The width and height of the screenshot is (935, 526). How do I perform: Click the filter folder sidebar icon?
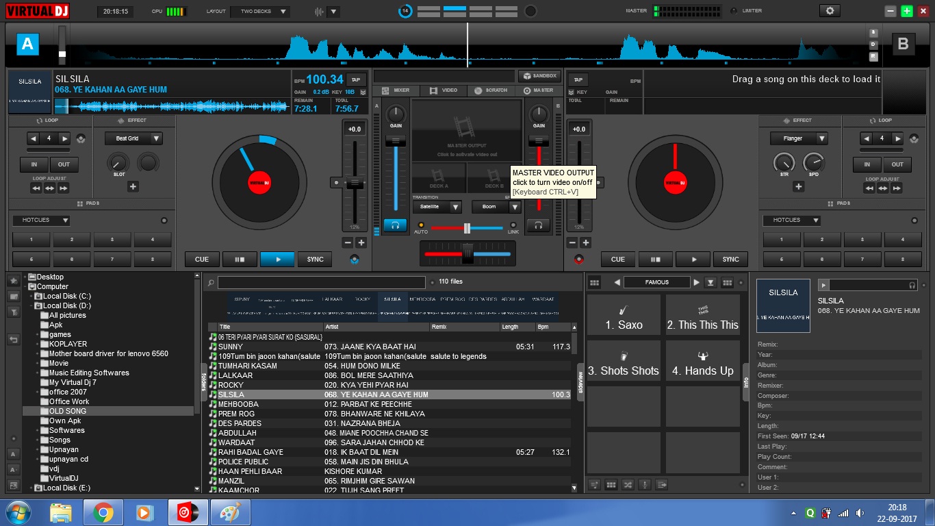[13, 312]
